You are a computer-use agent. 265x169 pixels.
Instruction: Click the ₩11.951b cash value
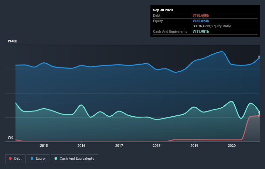[201, 31]
